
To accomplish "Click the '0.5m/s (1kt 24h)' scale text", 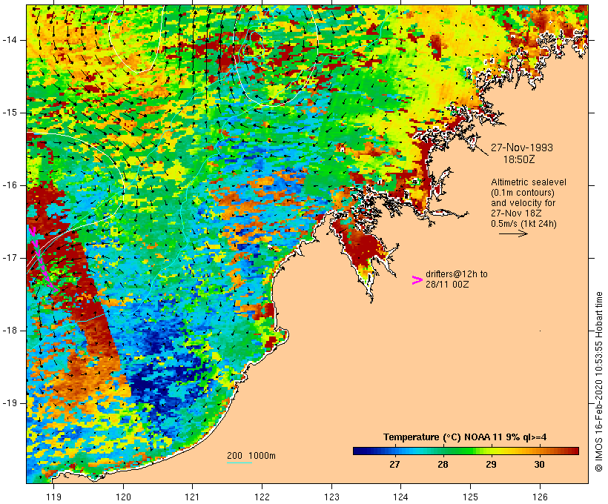I will [x=523, y=224].
